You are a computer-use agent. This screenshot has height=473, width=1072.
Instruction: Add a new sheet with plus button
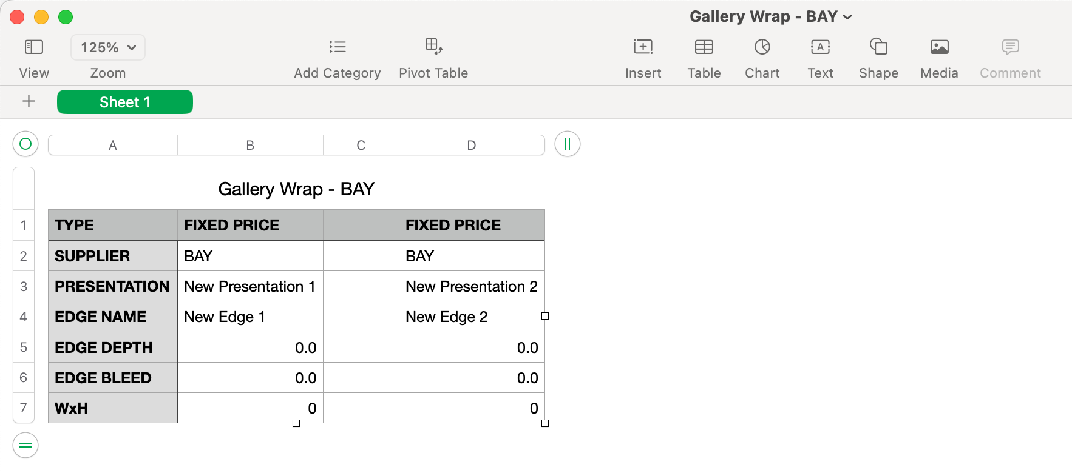click(x=29, y=101)
